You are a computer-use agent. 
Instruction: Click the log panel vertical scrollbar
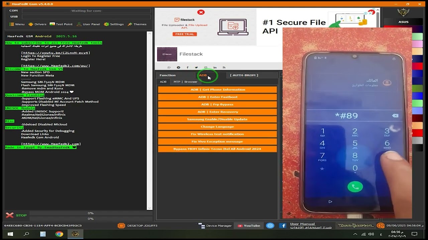click(150, 120)
